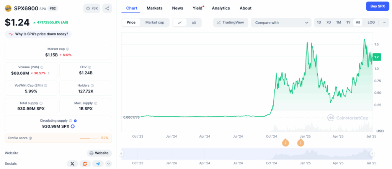Open the Website link button
This screenshot has height=169, width=392.
[99, 153]
